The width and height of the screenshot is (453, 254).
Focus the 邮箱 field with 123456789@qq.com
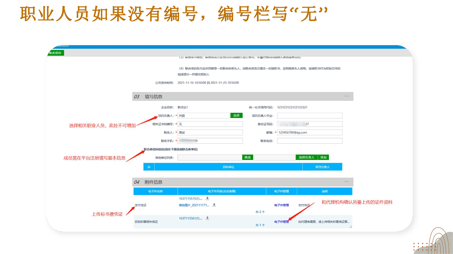pos(310,133)
